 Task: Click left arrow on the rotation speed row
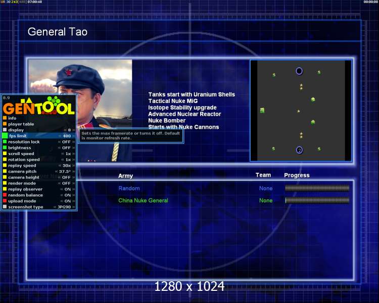[62, 160]
